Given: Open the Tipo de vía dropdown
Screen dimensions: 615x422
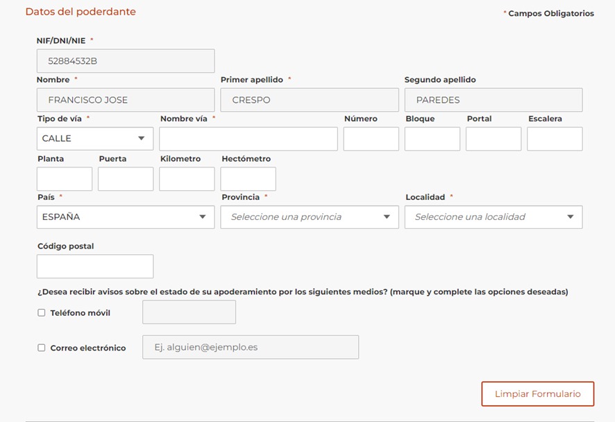Looking at the screenshot, I should tap(95, 139).
